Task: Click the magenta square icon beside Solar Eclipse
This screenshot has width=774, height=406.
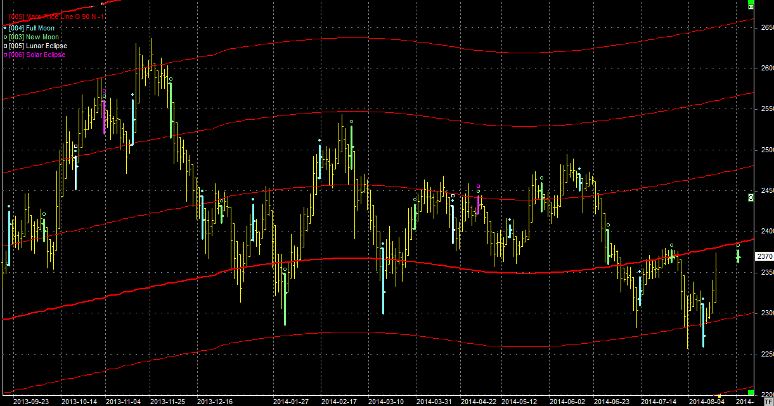Action: click(5, 55)
